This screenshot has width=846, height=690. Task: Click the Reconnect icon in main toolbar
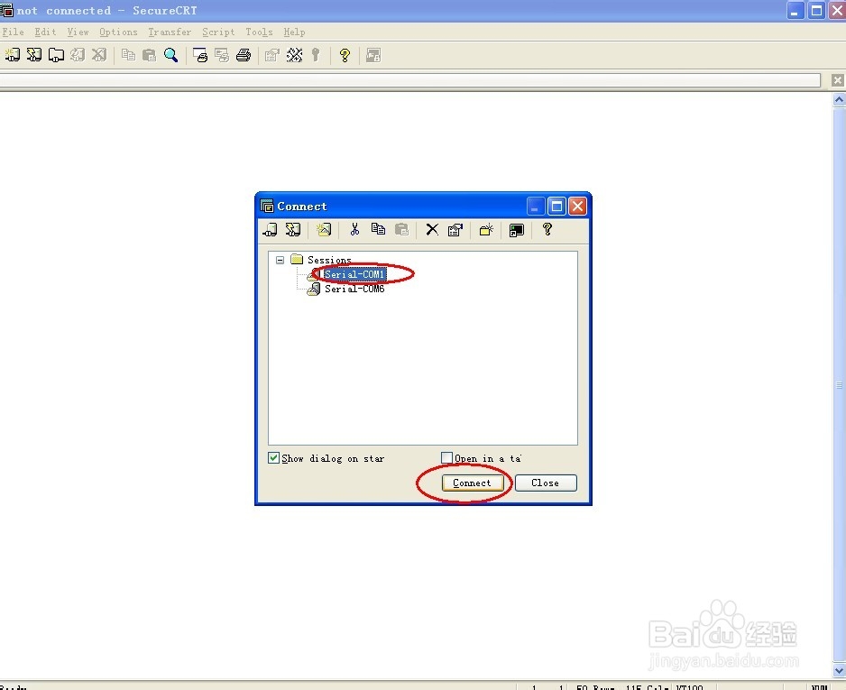tap(78, 55)
